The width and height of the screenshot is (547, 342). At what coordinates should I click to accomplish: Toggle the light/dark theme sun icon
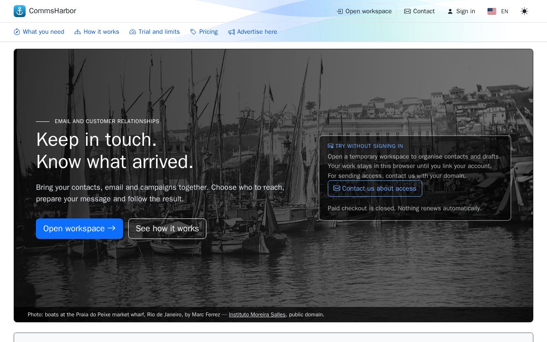[524, 11]
